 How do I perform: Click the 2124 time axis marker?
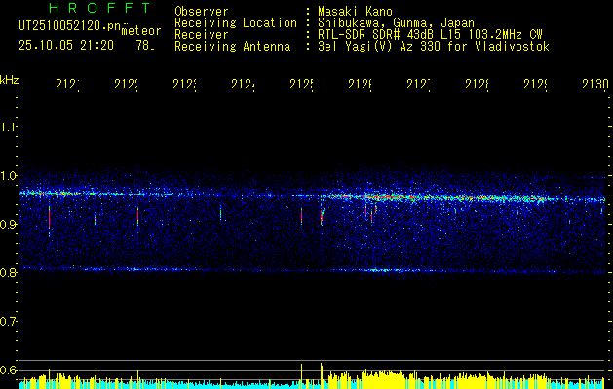243,84
